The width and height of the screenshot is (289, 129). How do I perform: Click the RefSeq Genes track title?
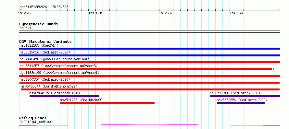pyautogui.click(x=33, y=118)
